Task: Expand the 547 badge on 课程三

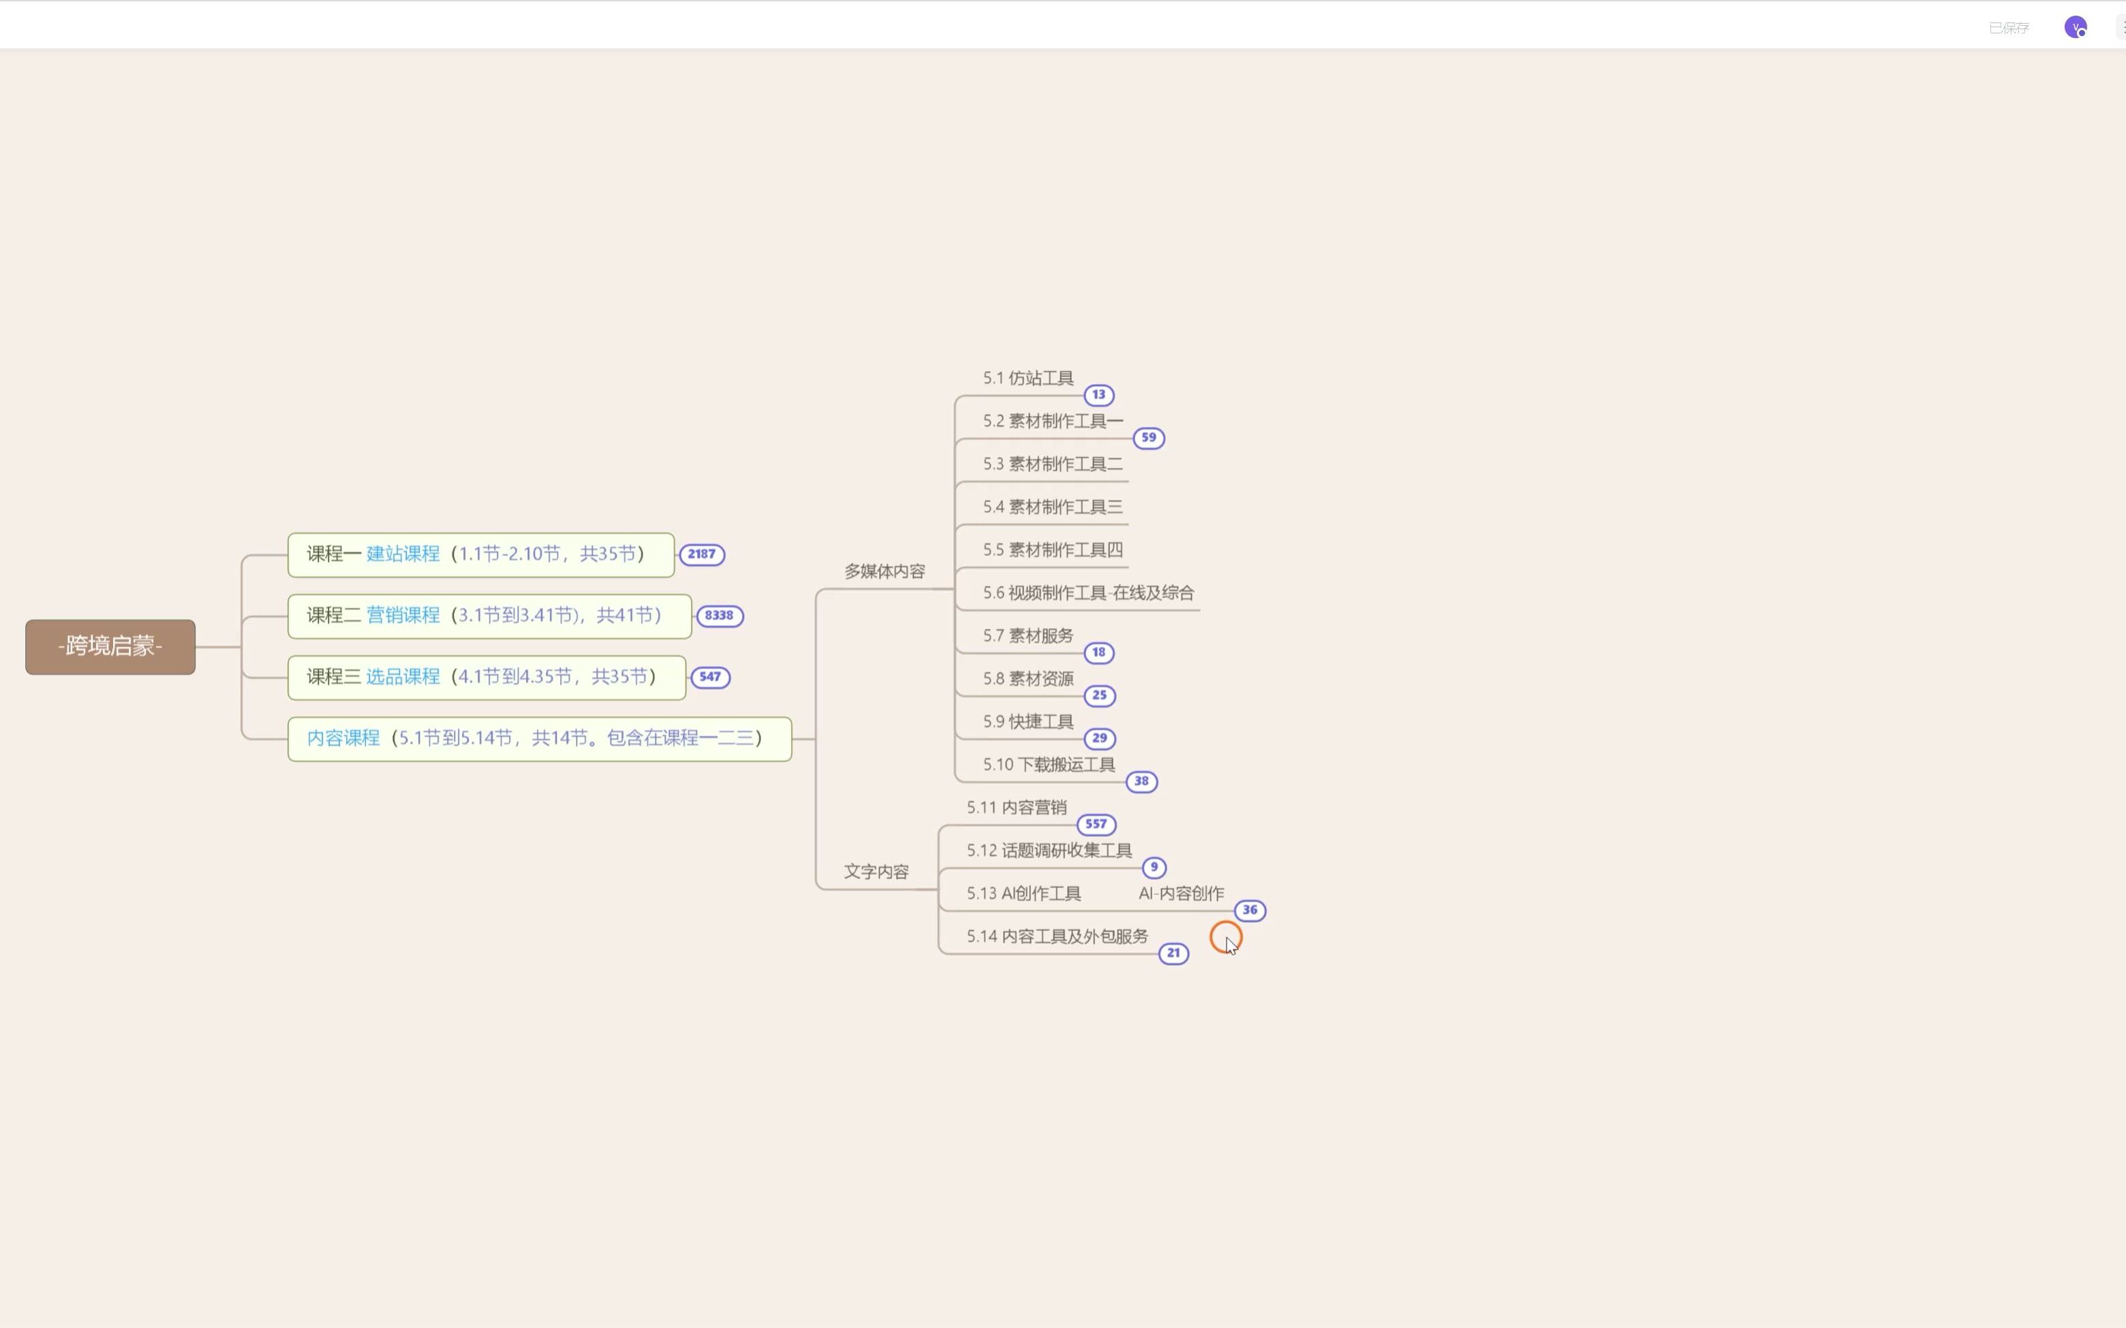Action: (x=710, y=677)
